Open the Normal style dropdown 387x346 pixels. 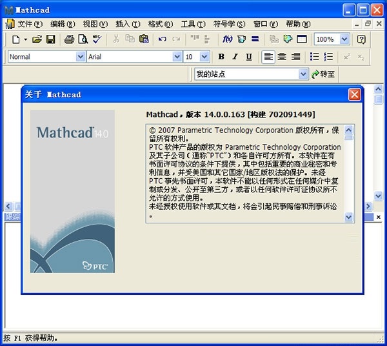80,57
